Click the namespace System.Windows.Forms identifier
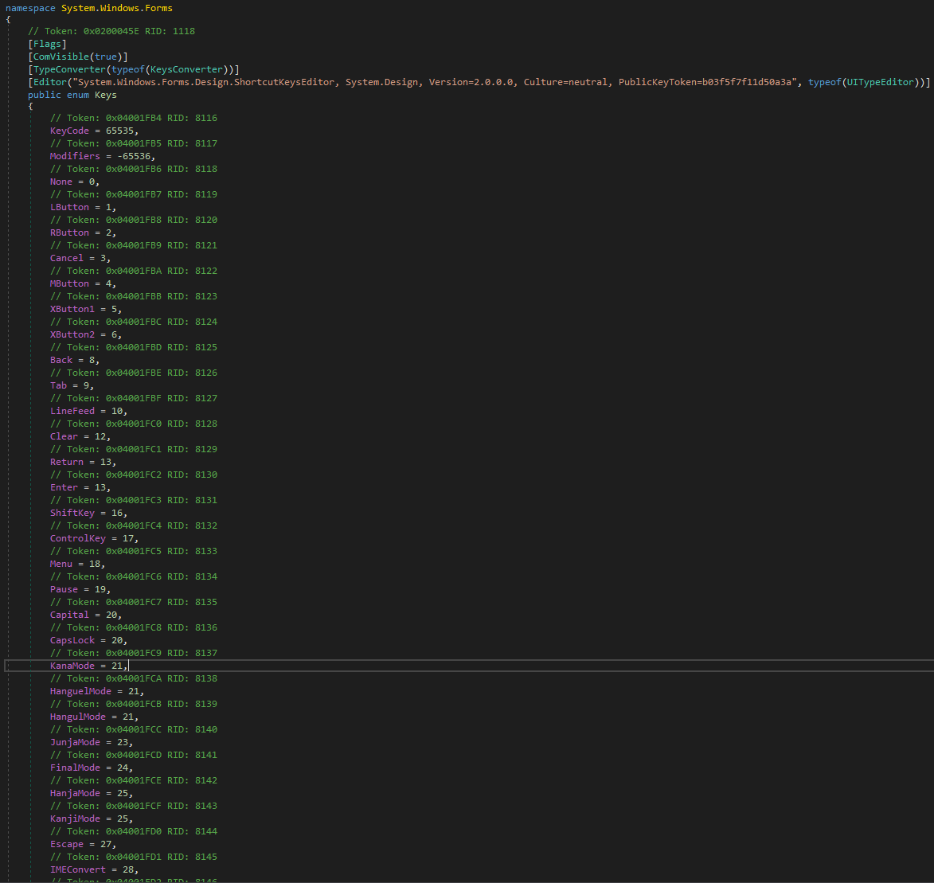 [x=117, y=8]
